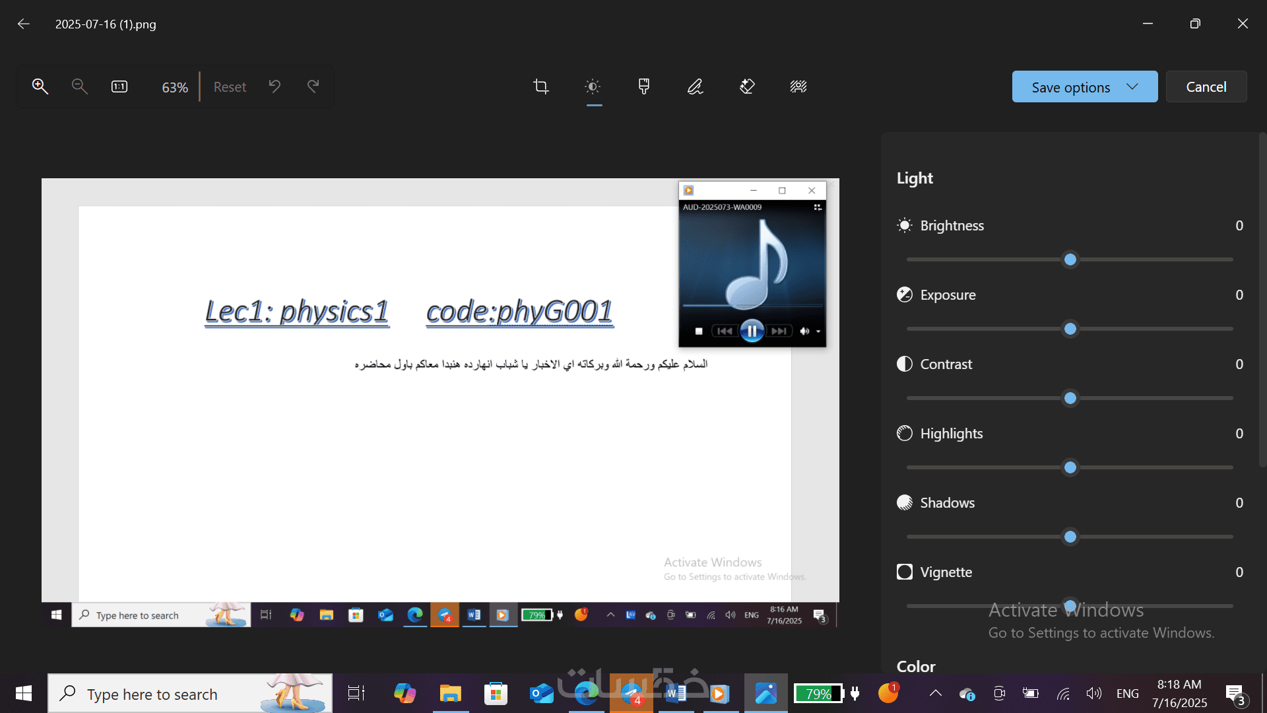Click the redo arrow icon

[313, 86]
